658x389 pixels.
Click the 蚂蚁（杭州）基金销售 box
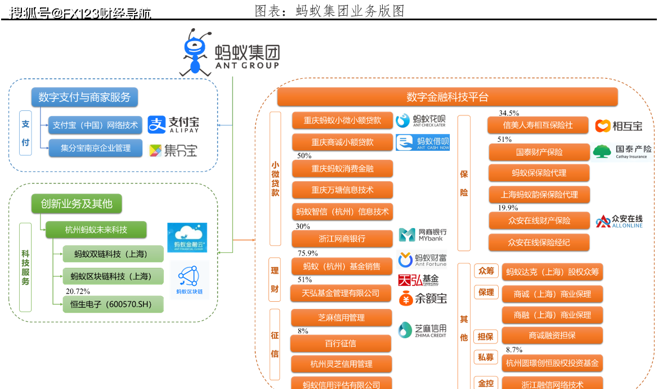tap(342, 266)
